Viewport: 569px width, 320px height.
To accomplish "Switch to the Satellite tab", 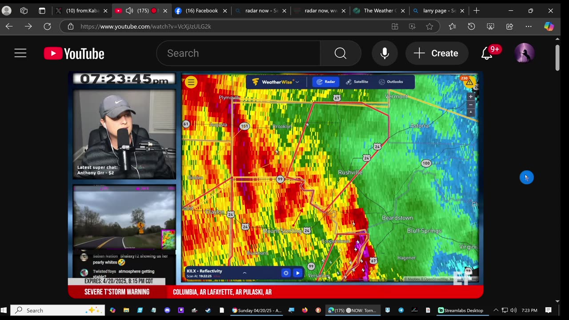I will [x=357, y=82].
